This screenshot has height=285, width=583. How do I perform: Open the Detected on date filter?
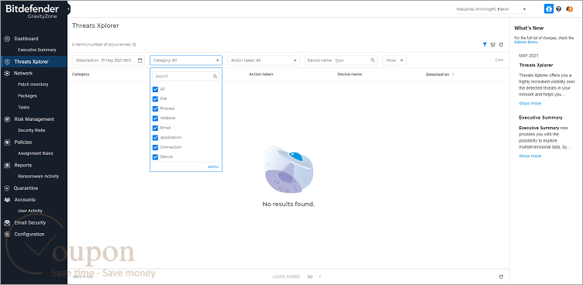(109, 60)
